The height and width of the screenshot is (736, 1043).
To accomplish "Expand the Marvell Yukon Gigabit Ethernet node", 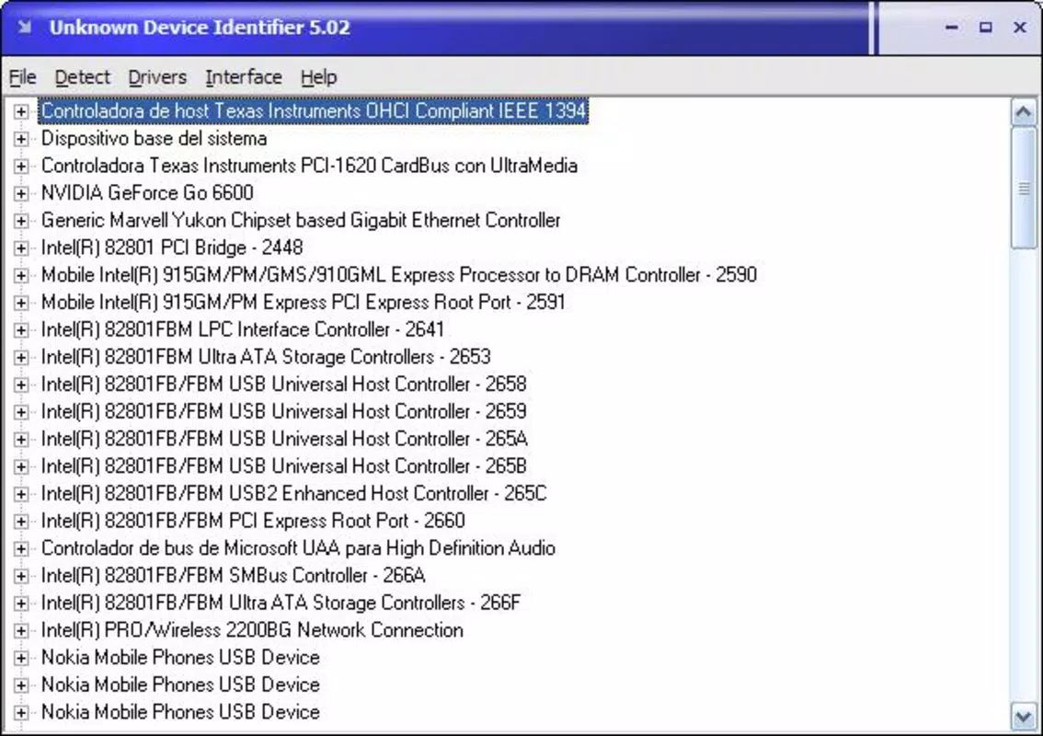I will coord(21,220).
